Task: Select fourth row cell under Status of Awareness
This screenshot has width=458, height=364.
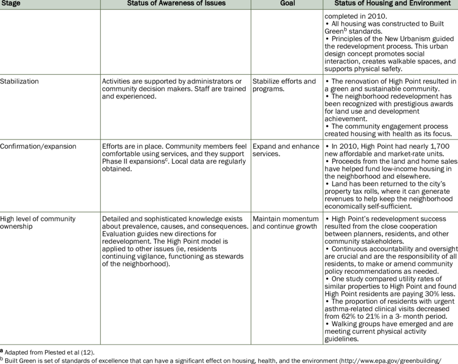Action: [x=175, y=278]
